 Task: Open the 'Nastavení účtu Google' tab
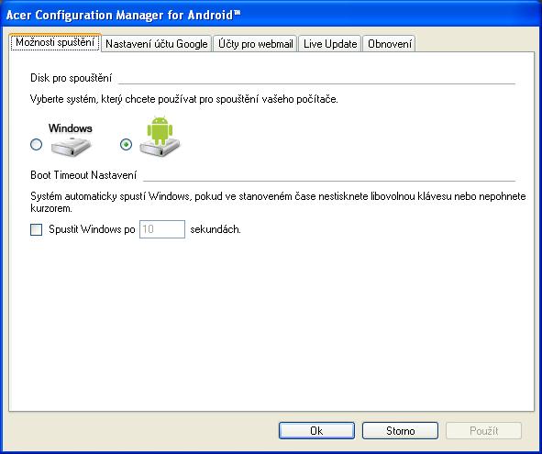[x=157, y=44]
